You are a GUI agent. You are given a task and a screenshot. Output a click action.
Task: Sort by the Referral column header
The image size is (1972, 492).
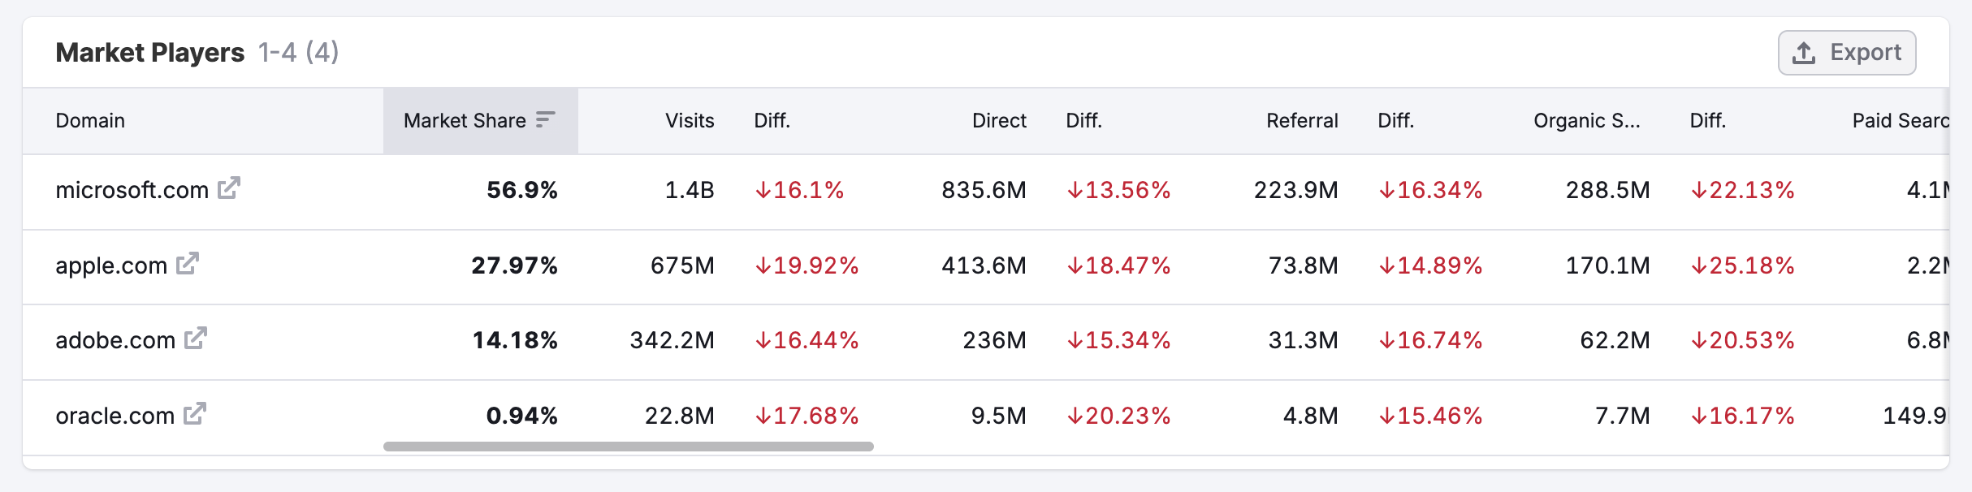[1301, 121]
